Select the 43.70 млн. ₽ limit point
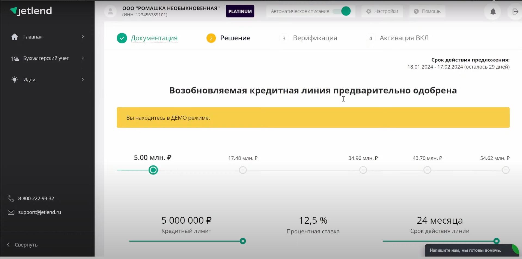This screenshot has width=522, height=259. coord(427,170)
